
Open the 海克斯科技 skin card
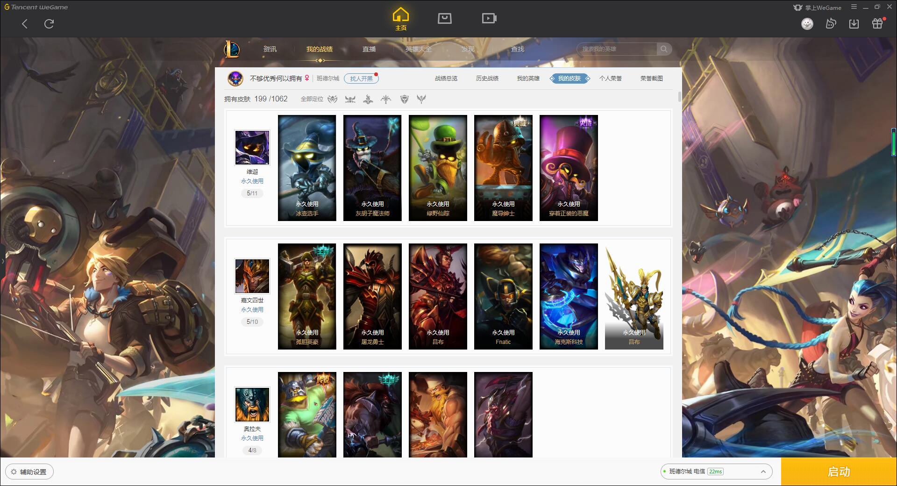tap(569, 296)
